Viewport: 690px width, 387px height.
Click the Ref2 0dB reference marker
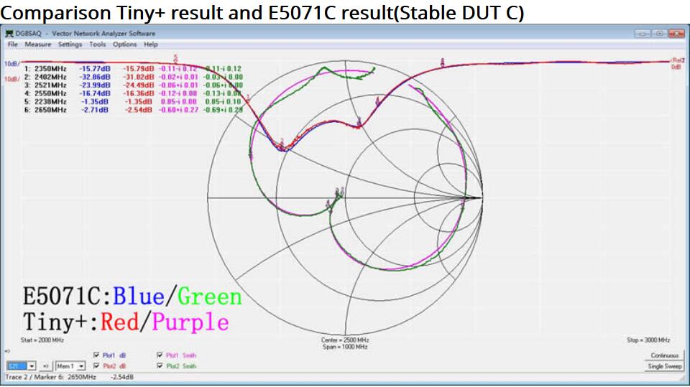click(677, 63)
